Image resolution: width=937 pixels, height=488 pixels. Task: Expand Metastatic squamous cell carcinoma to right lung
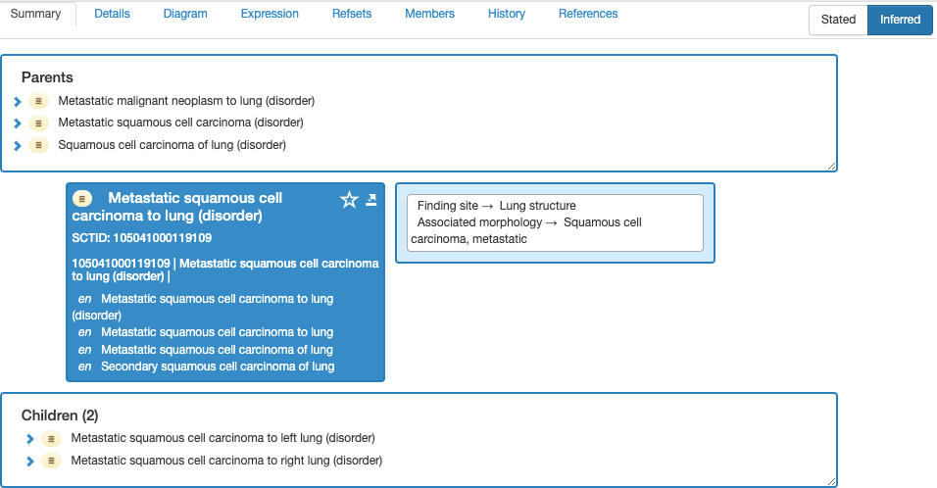pos(30,461)
